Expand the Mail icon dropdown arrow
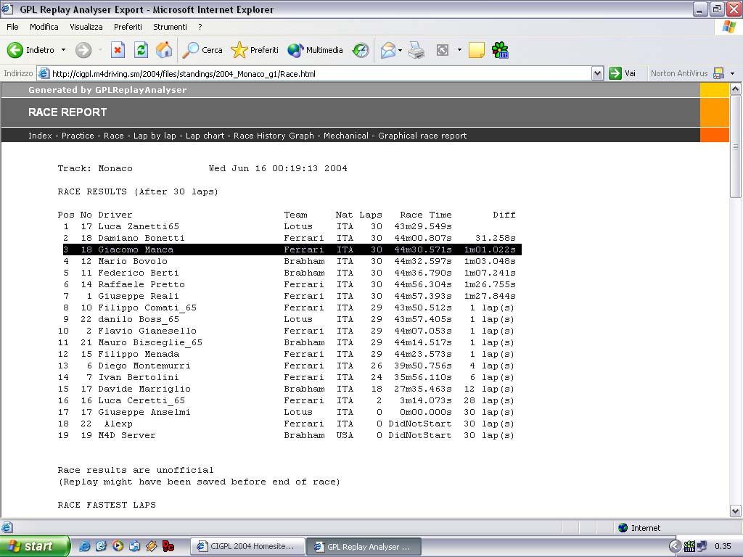Image resolution: width=743 pixels, height=557 pixels. coord(401,50)
